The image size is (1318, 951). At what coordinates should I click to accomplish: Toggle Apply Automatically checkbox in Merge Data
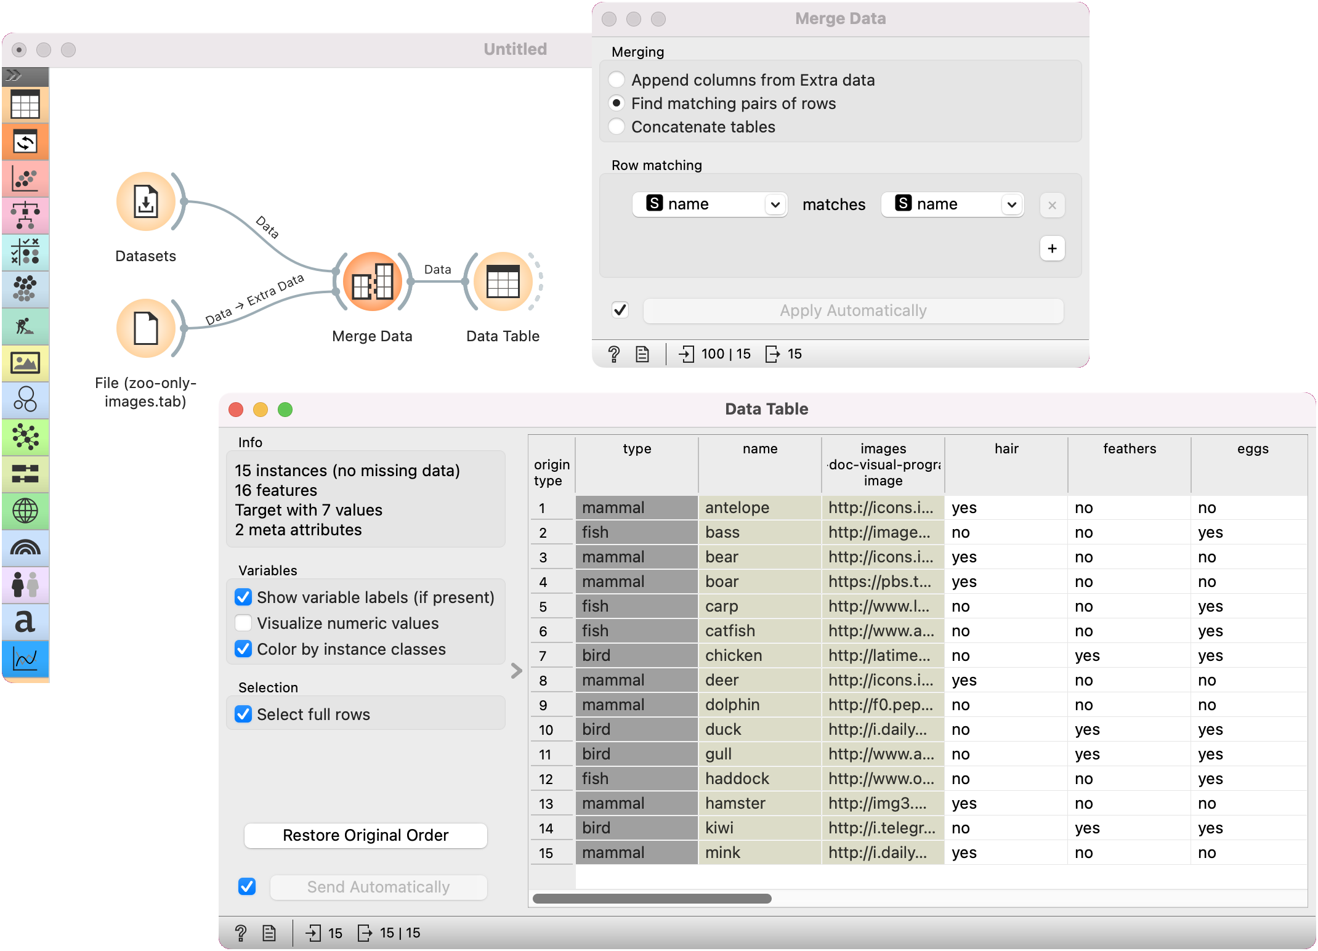coord(620,310)
